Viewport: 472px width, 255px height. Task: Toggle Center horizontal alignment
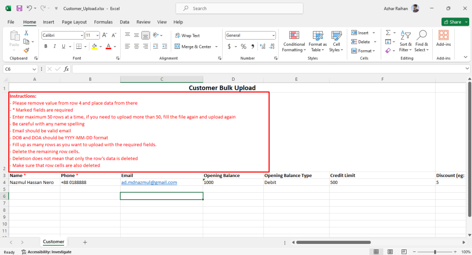[136, 47]
